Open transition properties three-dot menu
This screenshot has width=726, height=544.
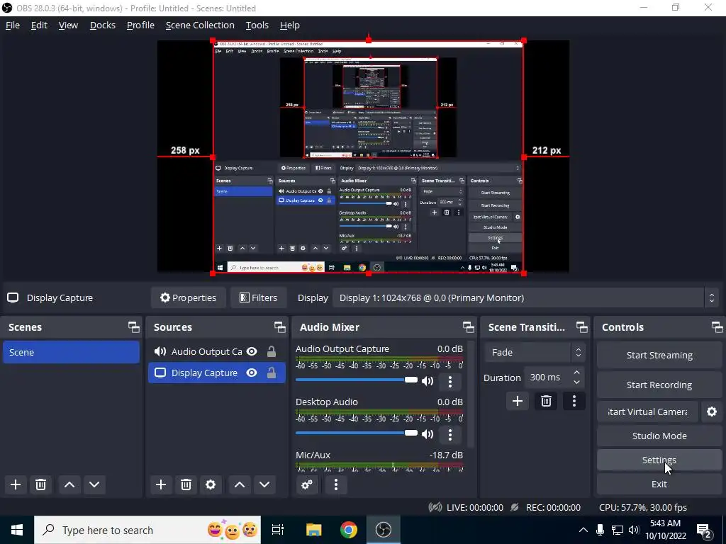pyautogui.click(x=574, y=401)
